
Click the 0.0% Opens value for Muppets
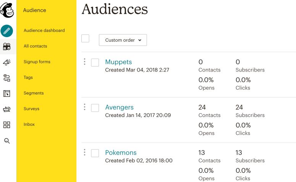pyautogui.click(x=206, y=80)
